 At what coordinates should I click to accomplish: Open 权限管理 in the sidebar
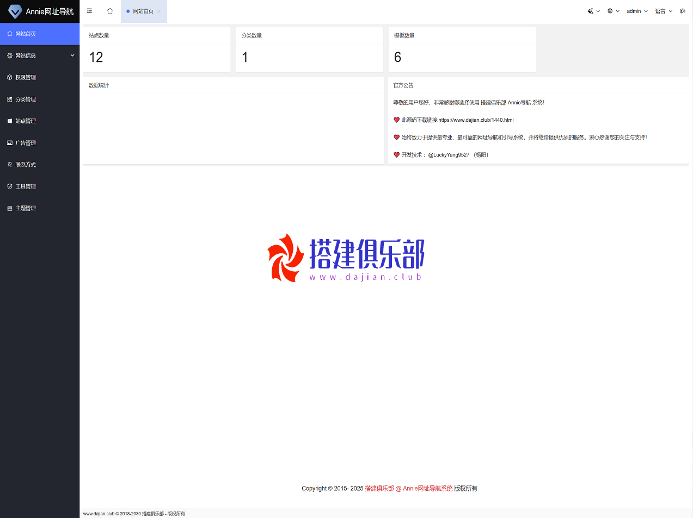point(40,77)
